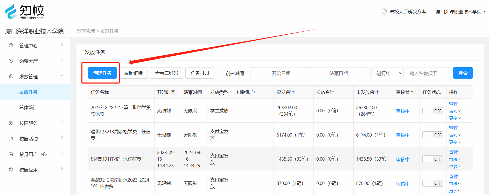Click the 校园服务 icon in sidebar
This screenshot has height=195, width=489.
[x=11, y=123]
